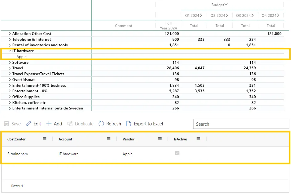Expand the Q3 2024 column chevron
Image resolution: width=291 pixels, height=195 pixels.
(x=253, y=15)
